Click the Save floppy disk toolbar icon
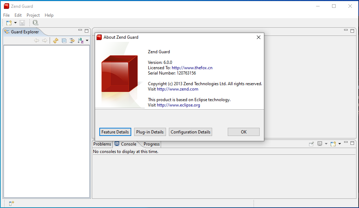 pyautogui.click(x=22, y=23)
